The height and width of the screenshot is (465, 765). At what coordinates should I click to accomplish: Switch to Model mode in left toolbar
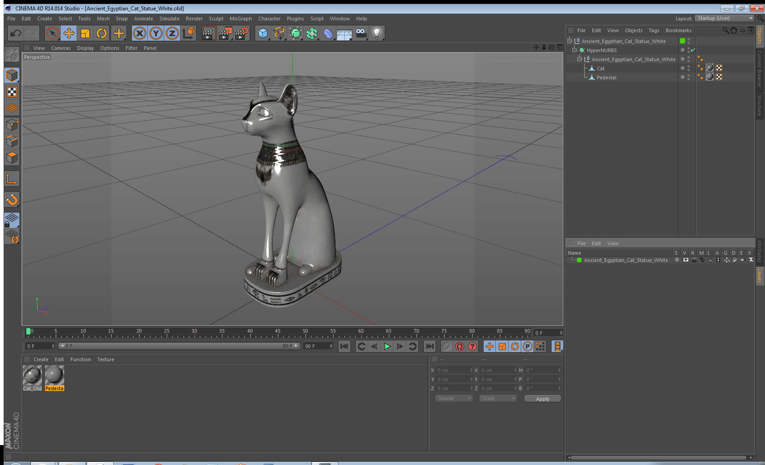pos(12,75)
